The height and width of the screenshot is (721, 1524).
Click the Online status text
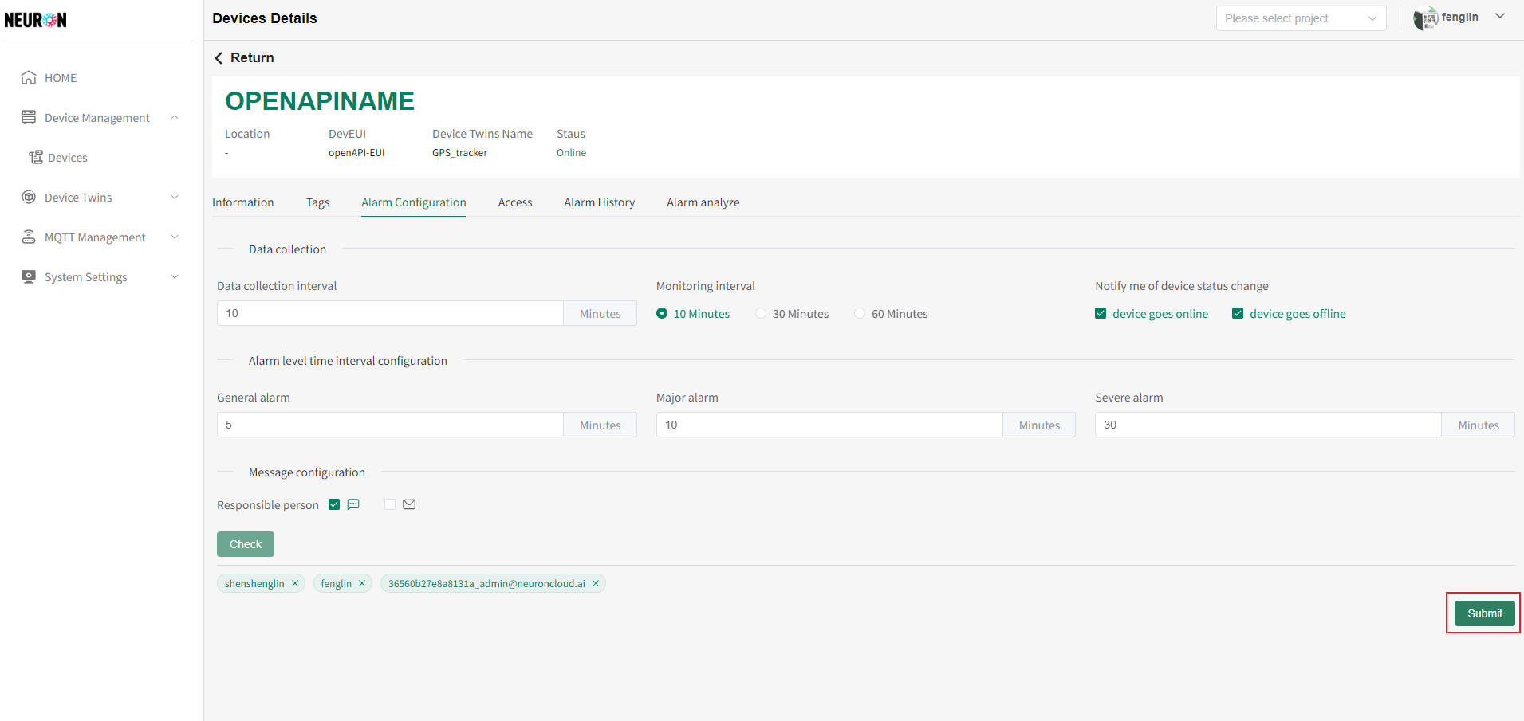point(571,153)
